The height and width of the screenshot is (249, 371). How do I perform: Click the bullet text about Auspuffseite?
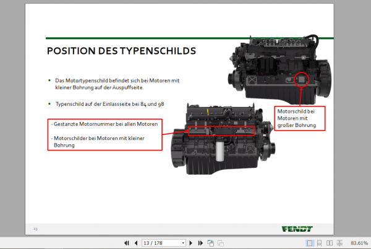click(117, 84)
